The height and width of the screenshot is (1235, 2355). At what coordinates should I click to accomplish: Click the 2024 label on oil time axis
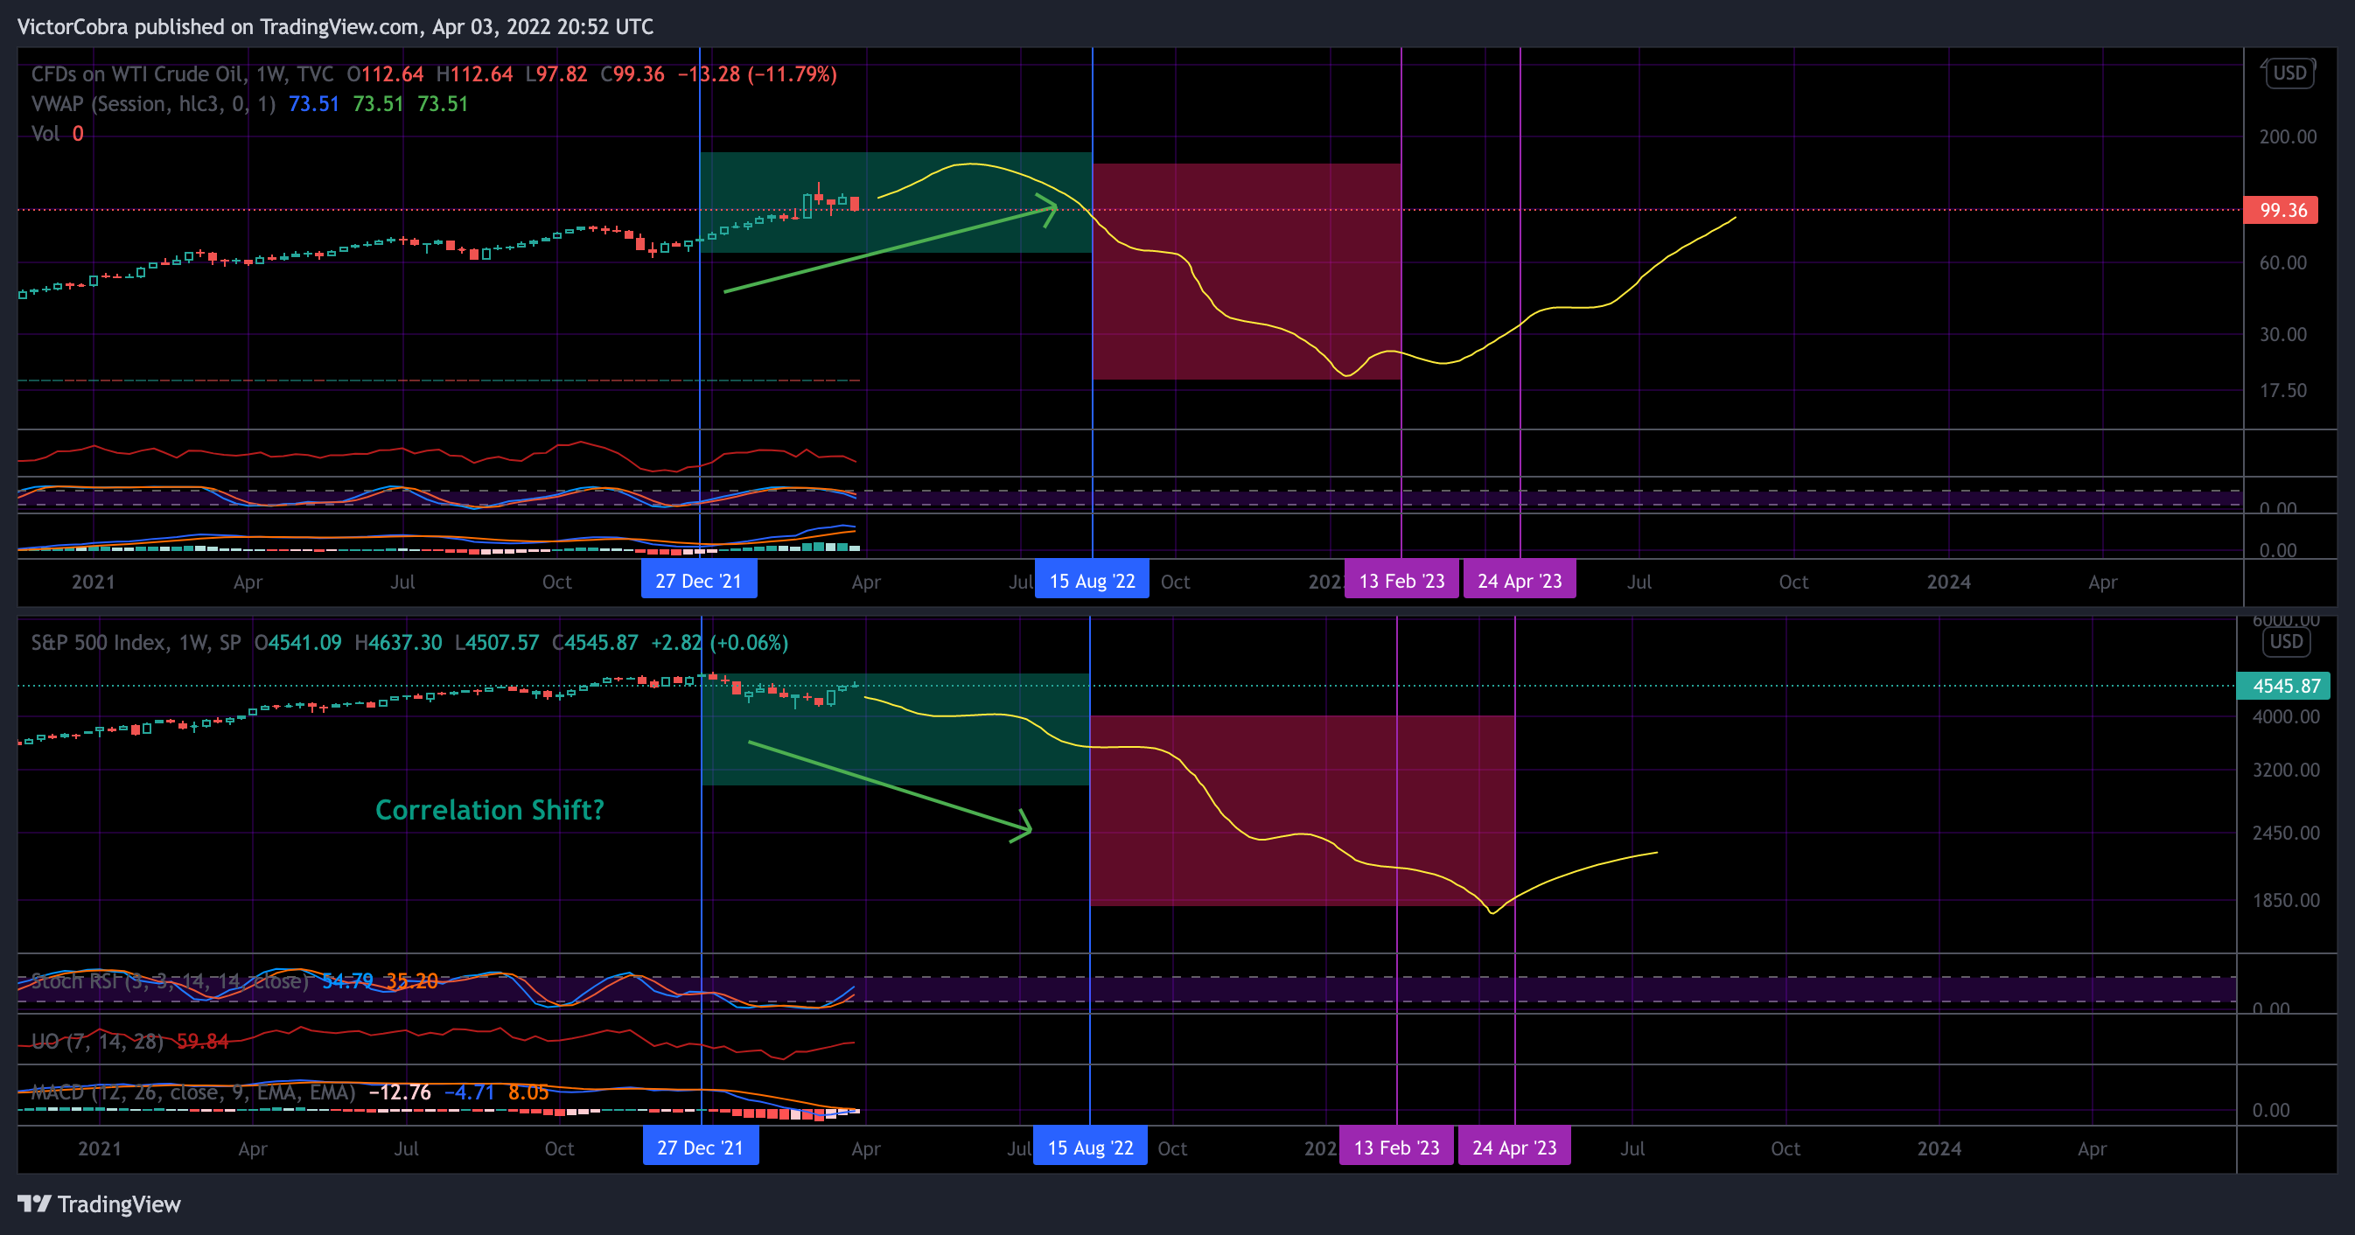tap(1948, 583)
